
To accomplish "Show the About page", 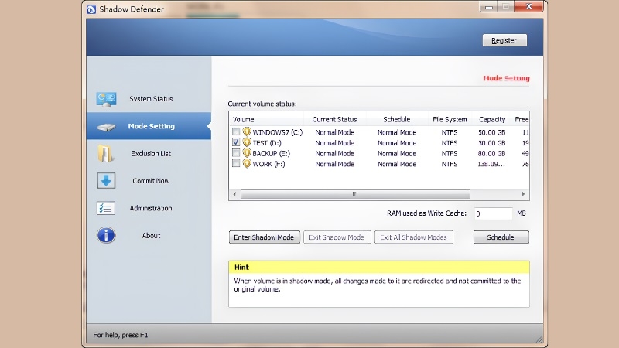I will click(149, 236).
